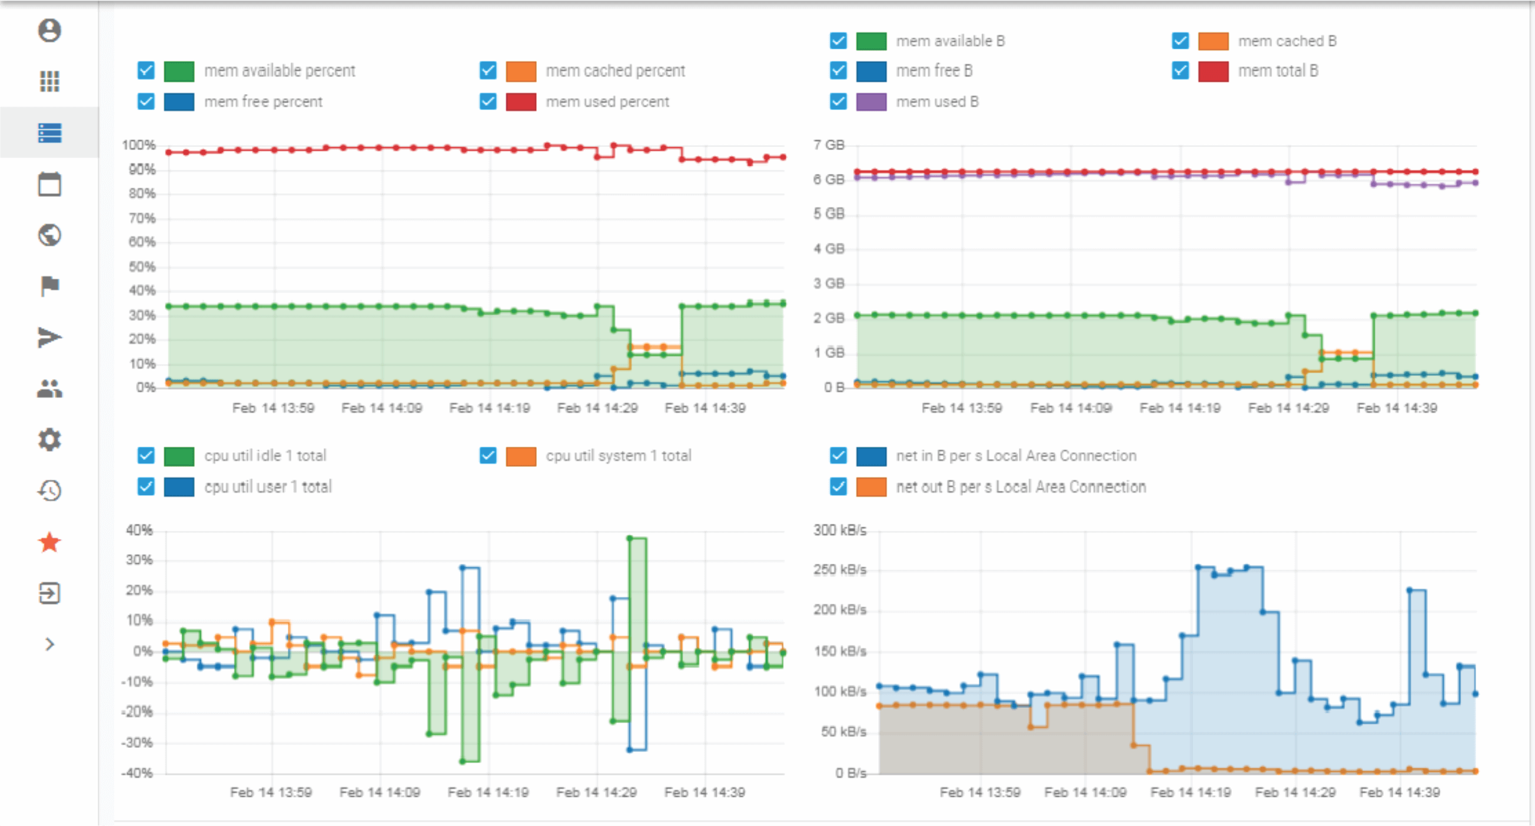Screen dimensions: 1535x826
Task: Open the calendar icon in sidebar
Action: click(x=49, y=184)
